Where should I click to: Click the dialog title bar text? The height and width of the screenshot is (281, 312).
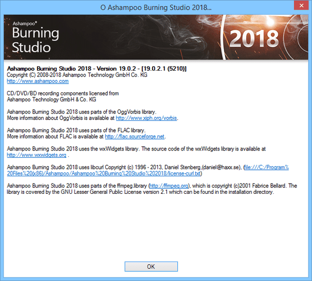click(156, 8)
